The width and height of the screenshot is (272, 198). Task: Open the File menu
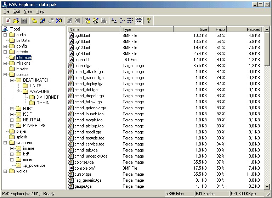6,11
